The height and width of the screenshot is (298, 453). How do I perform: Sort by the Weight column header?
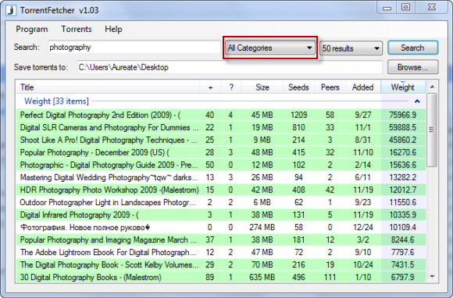pyautogui.click(x=403, y=87)
